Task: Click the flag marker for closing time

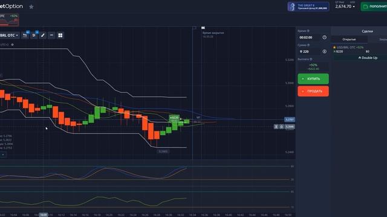Action: pos(203,28)
